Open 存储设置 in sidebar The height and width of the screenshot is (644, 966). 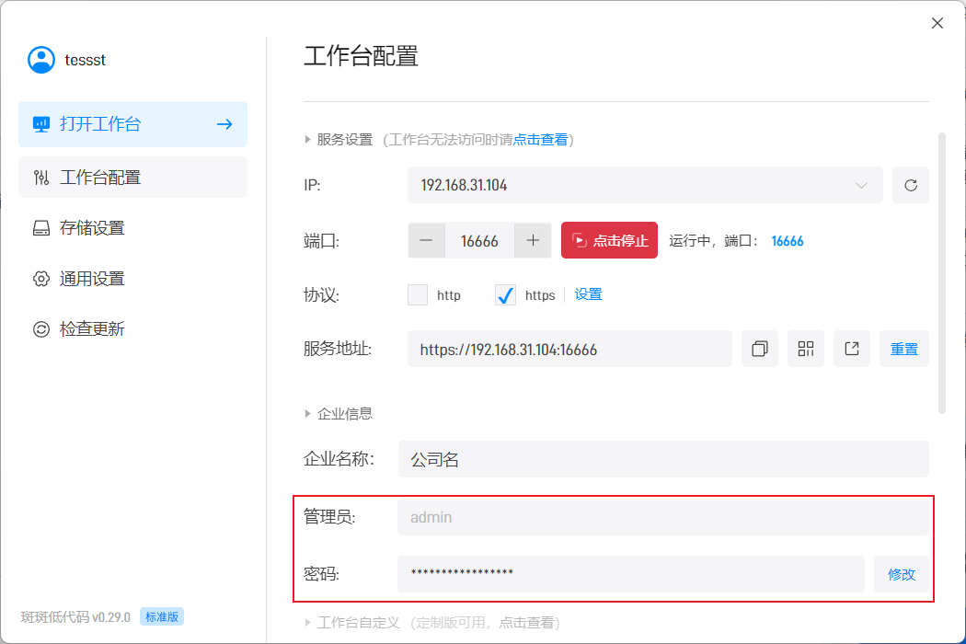tap(92, 228)
